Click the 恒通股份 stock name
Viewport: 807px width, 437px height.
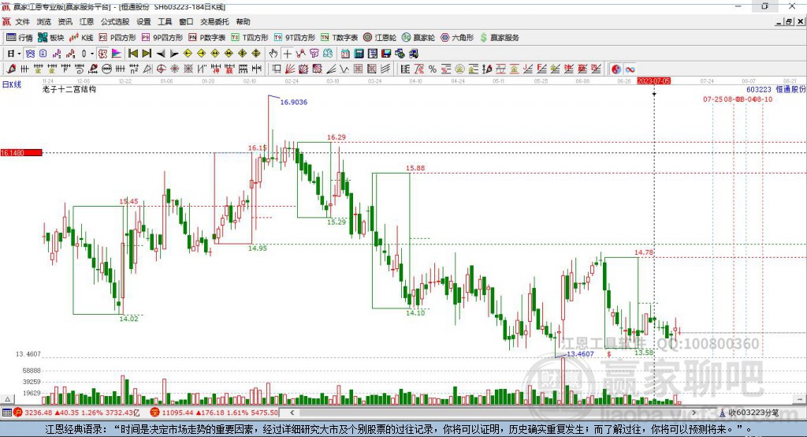[790, 90]
